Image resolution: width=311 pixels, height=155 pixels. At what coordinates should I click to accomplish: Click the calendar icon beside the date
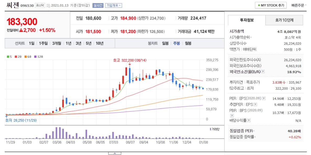coord(48,6)
